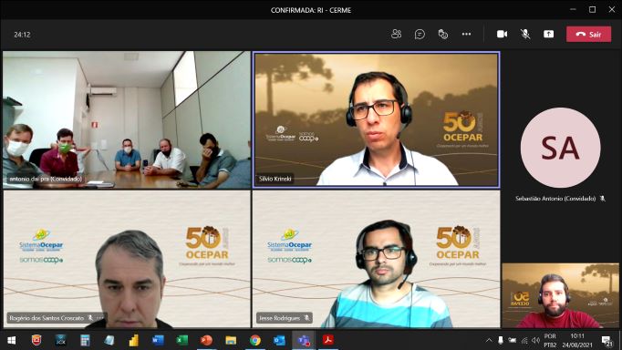Leave the meeting with Sair button
The image size is (622, 350).
[588, 34]
